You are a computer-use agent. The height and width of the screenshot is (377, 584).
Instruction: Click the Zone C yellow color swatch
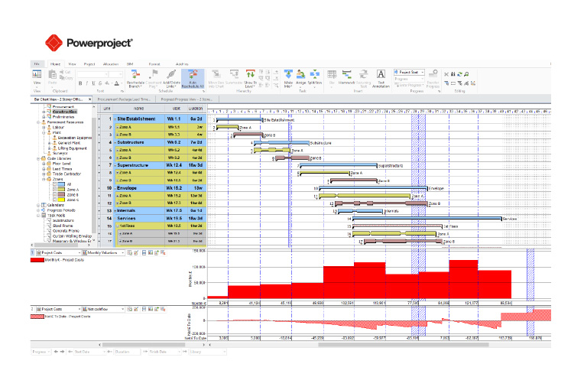[x=62, y=200]
